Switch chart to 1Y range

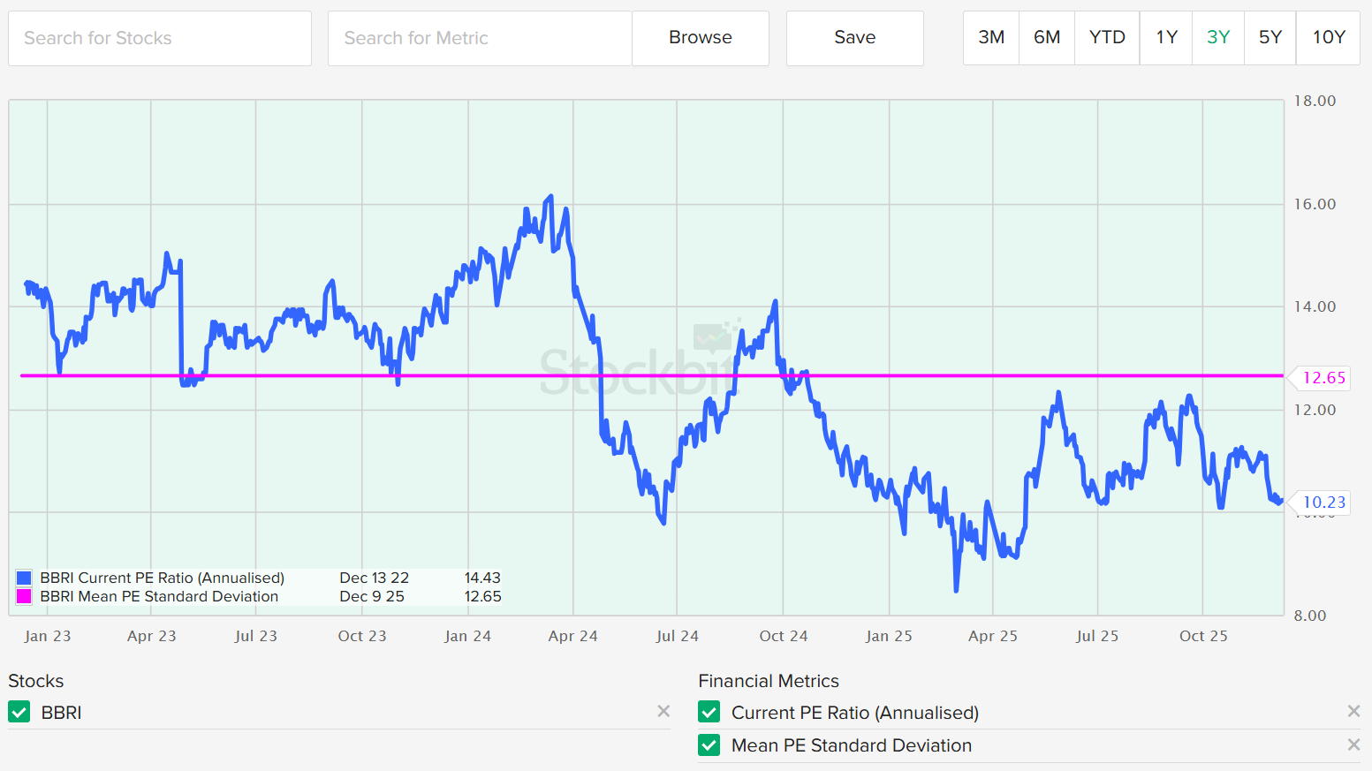1166,37
